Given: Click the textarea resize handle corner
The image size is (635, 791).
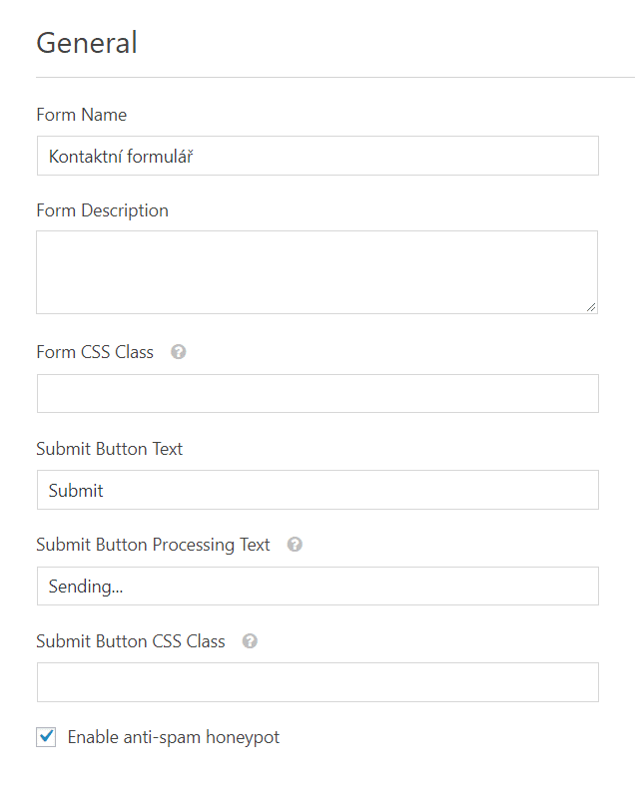Looking at the screenshot, I should tap(591, 307).
